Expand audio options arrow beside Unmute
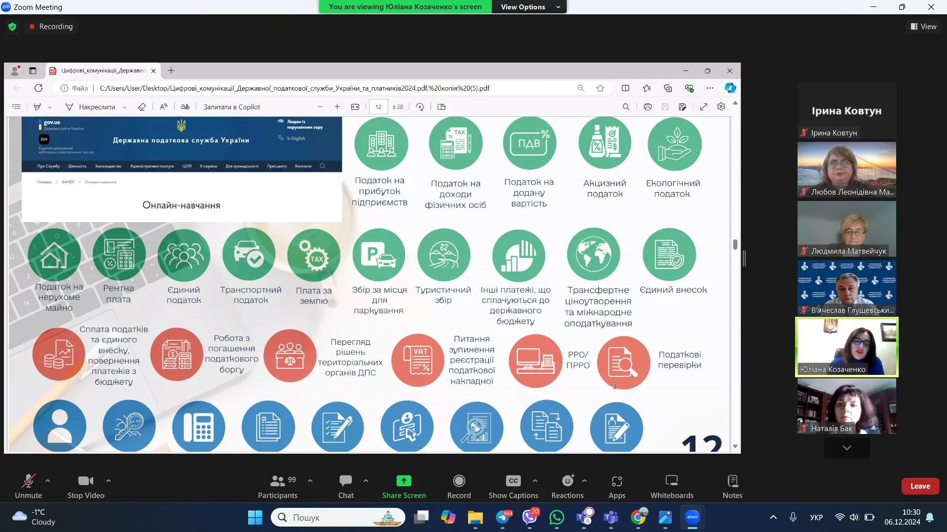 tap(48, 481)
